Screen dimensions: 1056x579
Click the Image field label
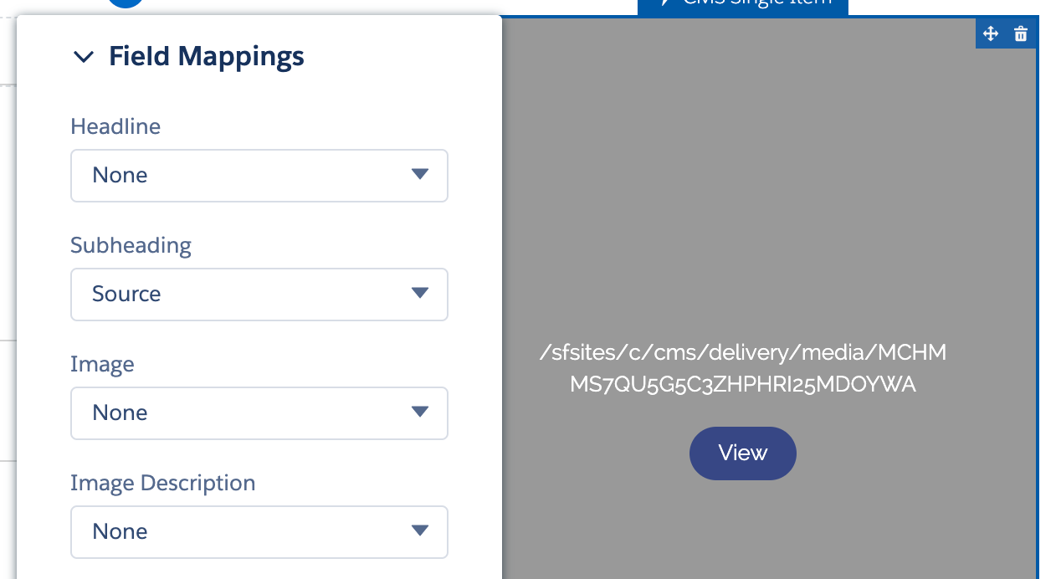pos(102,365)
